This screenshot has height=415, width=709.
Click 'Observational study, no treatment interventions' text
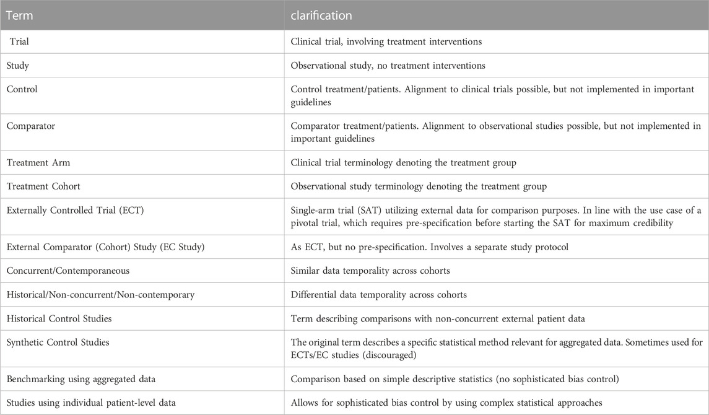coord(388,66)
